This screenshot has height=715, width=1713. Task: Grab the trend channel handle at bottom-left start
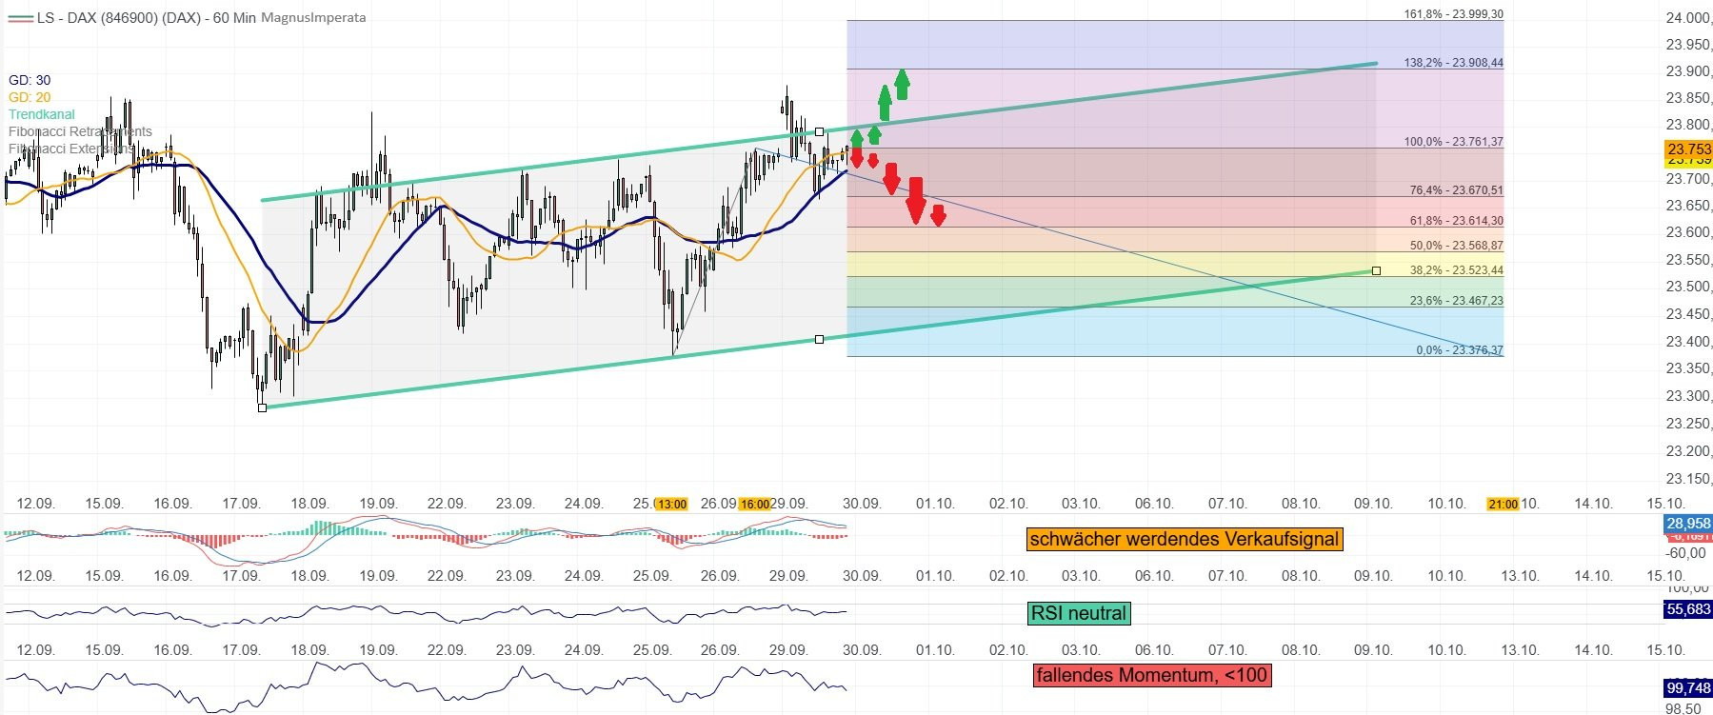click(x=263, y=407)
